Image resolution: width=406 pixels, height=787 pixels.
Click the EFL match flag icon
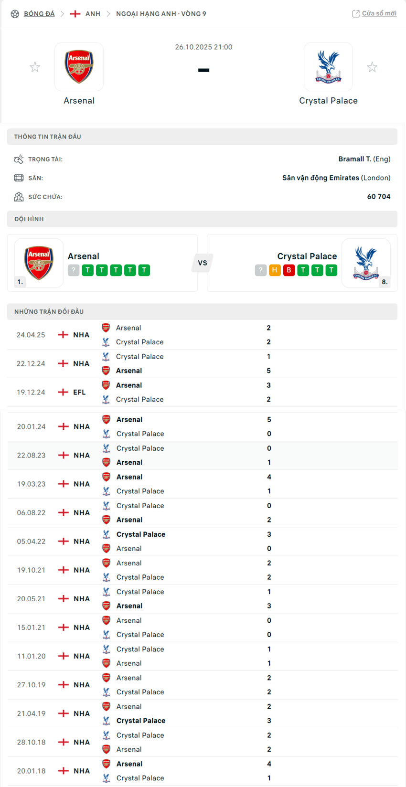(x=63, y=392)
